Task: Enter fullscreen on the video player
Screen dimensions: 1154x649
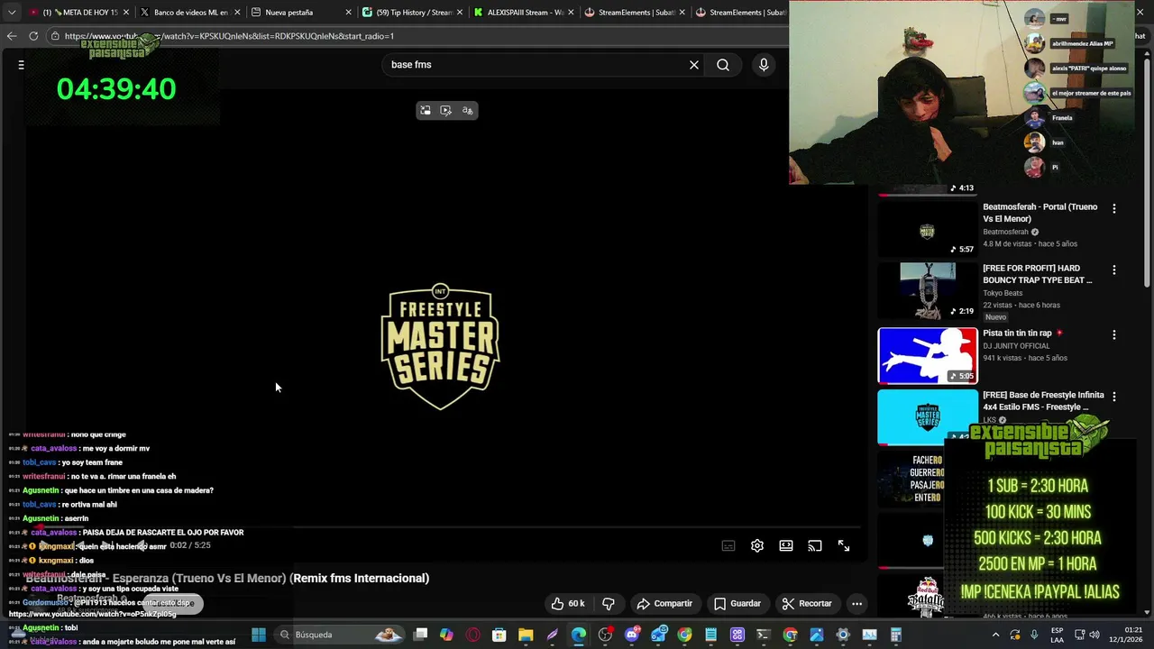Action: tap(844, 545)
